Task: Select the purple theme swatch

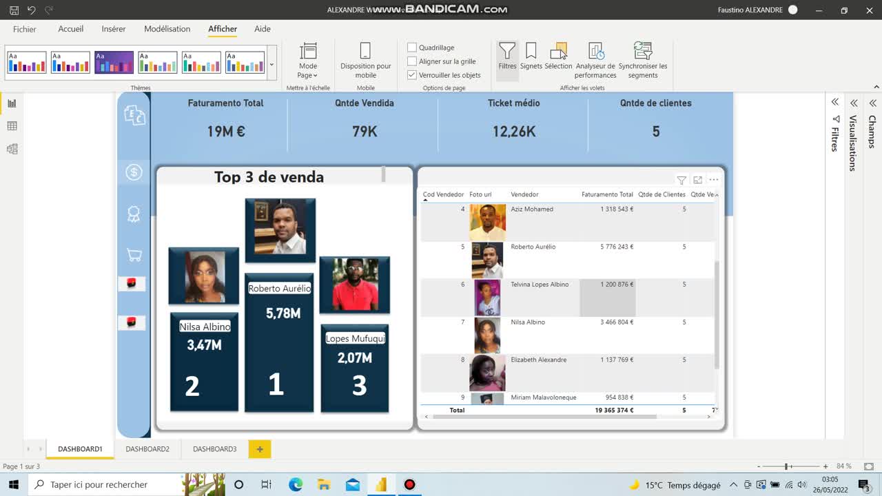Action: coord(114,63)
